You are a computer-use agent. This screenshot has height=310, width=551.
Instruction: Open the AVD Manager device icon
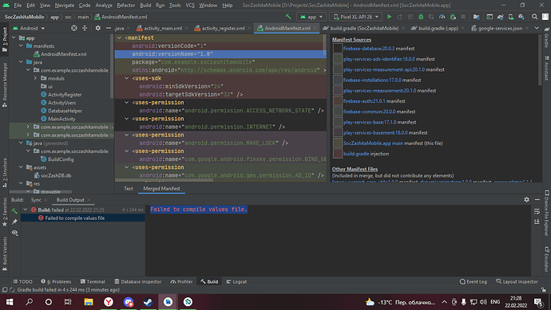point(510,17)
